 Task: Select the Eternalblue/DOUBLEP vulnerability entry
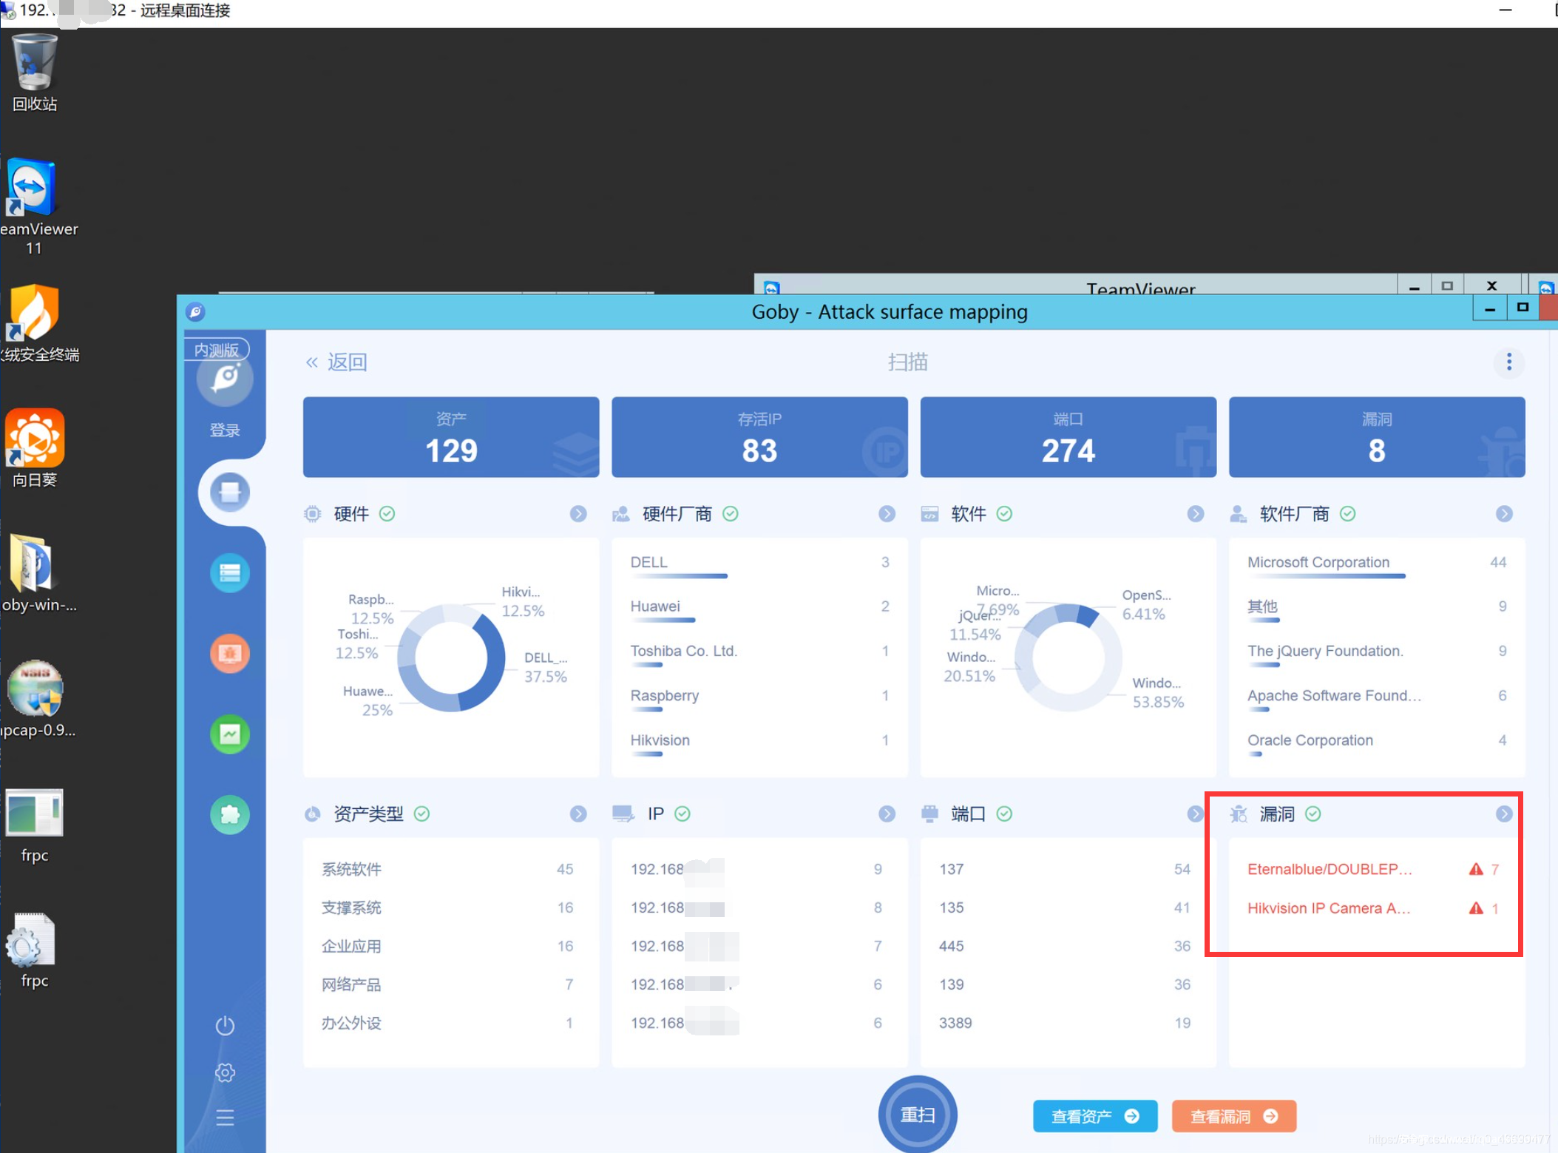click(1329, 869)
